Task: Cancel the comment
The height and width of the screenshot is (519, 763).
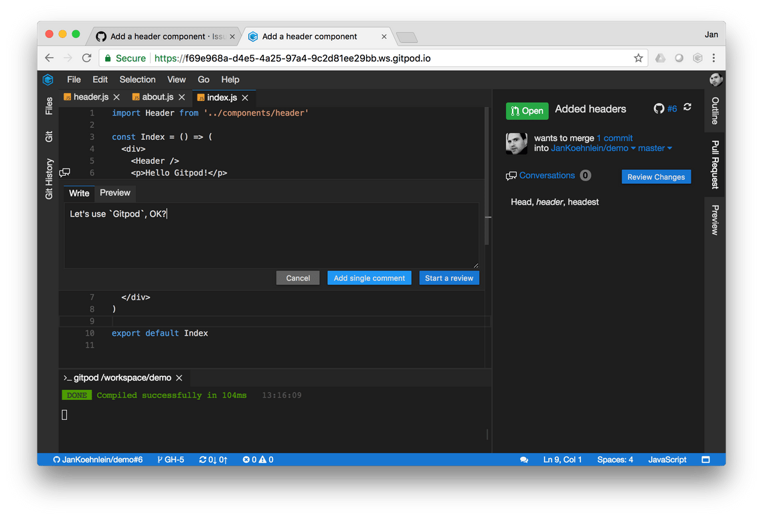Action: pyautogui.click(x=298, y=278)
